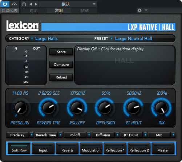Open the Predelay assignment dropdown arrow

pyautogui.click(x=32, y=135)
